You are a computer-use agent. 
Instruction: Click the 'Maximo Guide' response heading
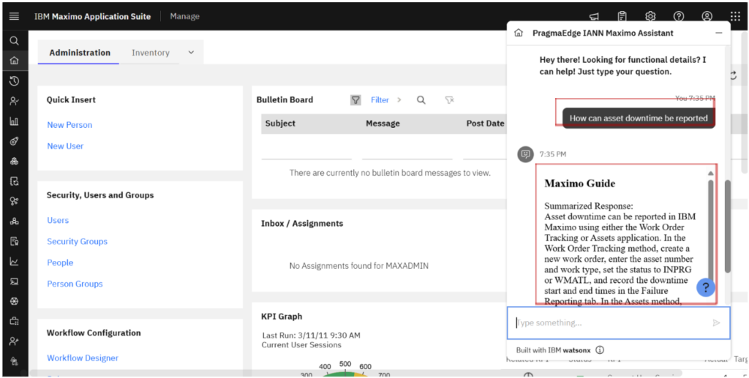tap(580, 184)
